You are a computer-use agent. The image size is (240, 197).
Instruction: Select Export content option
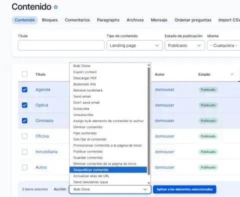pos(108,72)
